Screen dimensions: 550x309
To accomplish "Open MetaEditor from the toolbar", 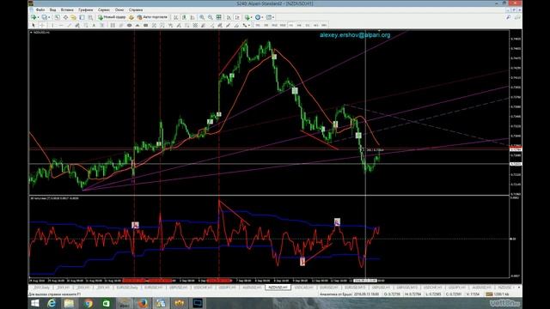I will 131,17.
